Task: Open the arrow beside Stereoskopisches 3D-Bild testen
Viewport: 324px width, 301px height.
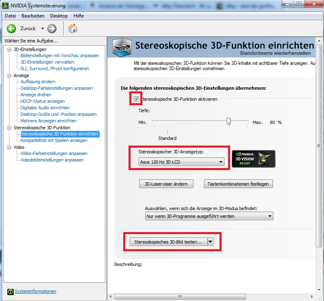Action: pos(210,241)
